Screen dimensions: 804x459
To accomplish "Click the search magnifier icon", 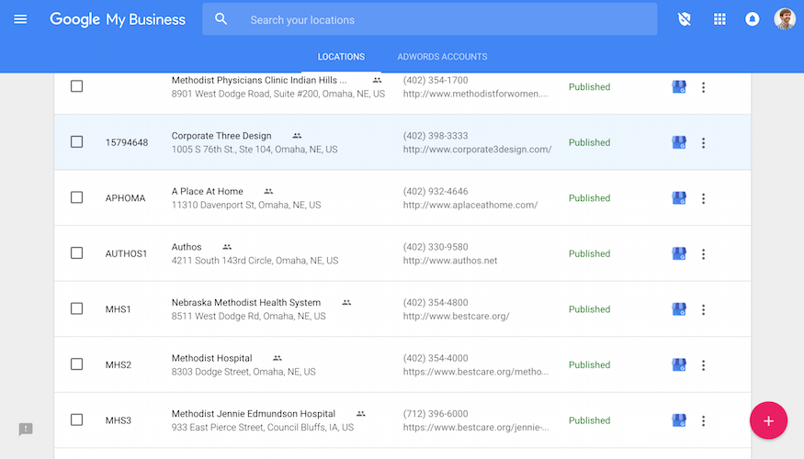I will pyautogui.click(x=221, y=19).
